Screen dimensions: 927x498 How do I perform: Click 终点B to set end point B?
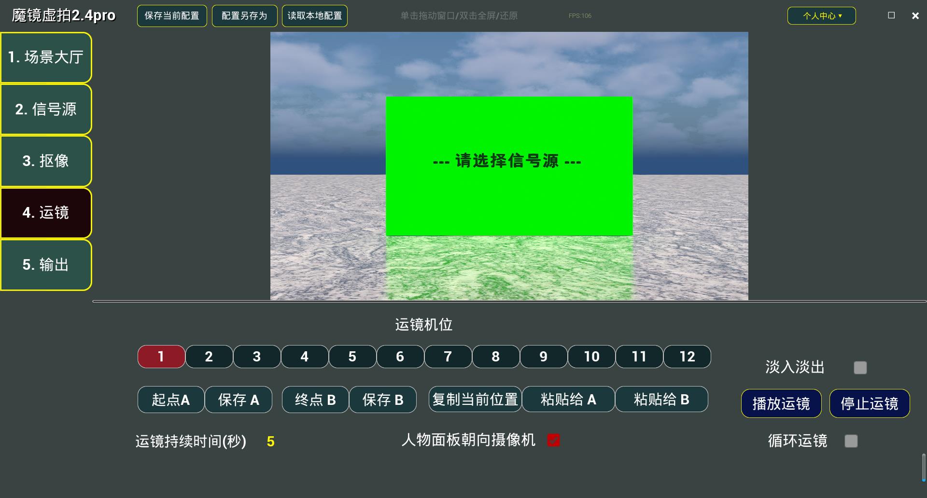click(x=315, y=399)
